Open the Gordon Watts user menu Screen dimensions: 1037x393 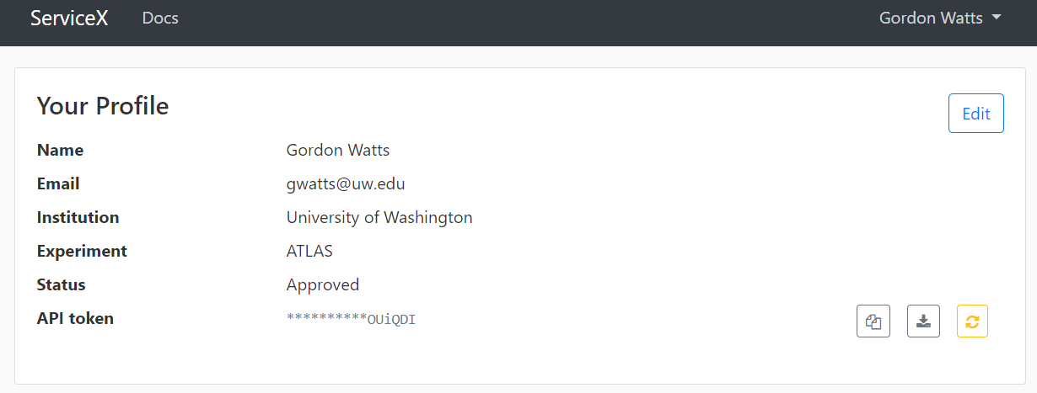[940, 18]
